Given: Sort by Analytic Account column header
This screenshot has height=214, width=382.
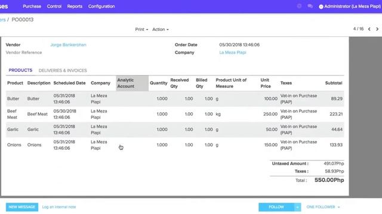Looking at the screenshot, I should 132,83.
